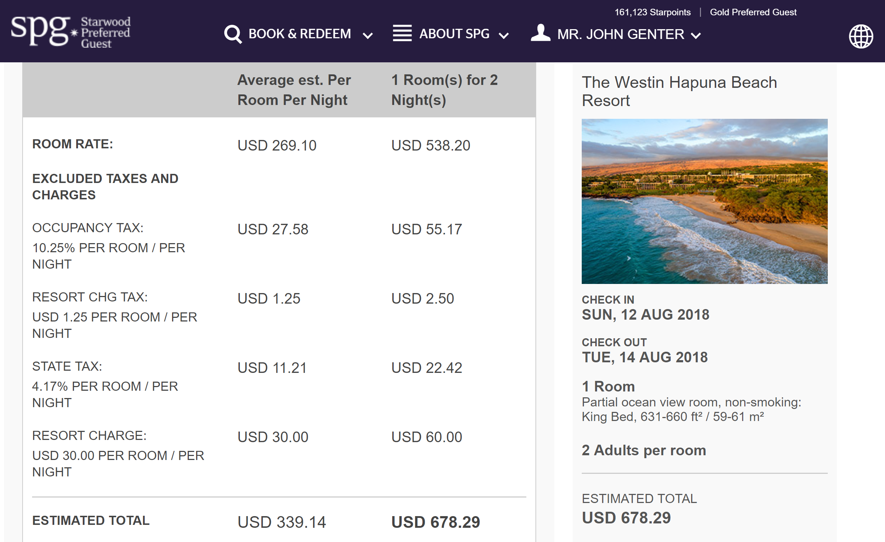
Task: Click the 161,123 Starpoints balance link
Action: (652, 12)
